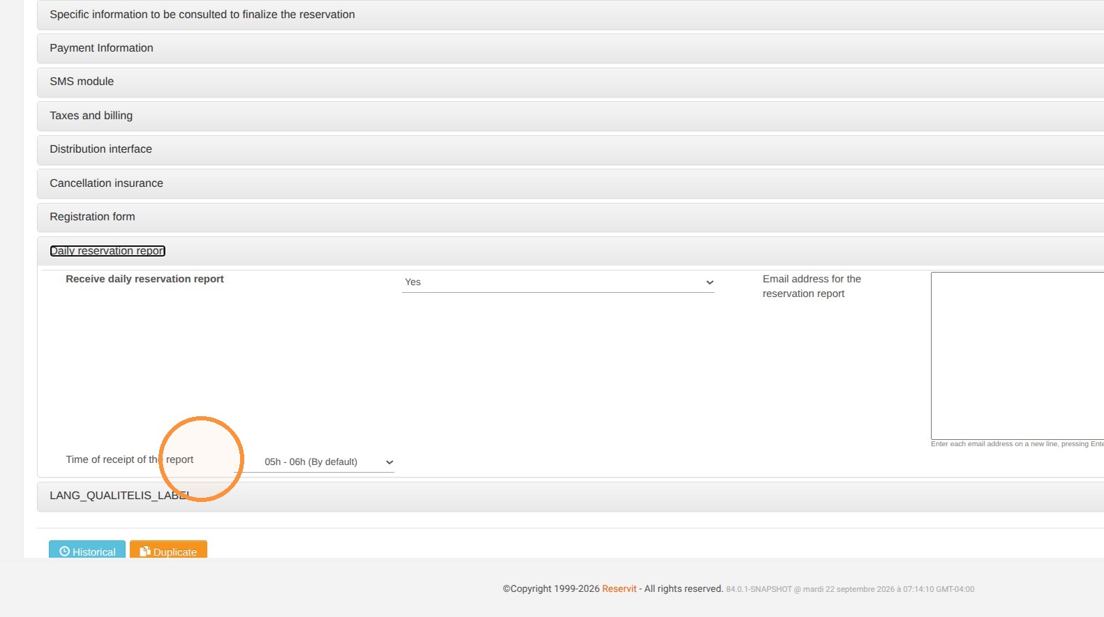Screen dimensions: 1104x617
Task: Click the Duplicate button
Action: [168, 550]
